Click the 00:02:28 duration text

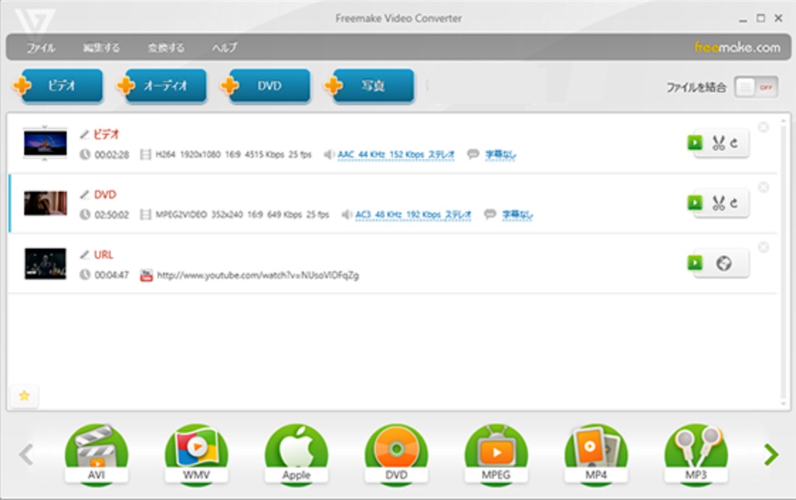[x=111, y=154]
